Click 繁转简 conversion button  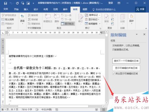pos(33,15)
